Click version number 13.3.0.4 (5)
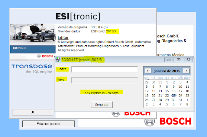This screenshot has width=207, height=137. point(99,27)
